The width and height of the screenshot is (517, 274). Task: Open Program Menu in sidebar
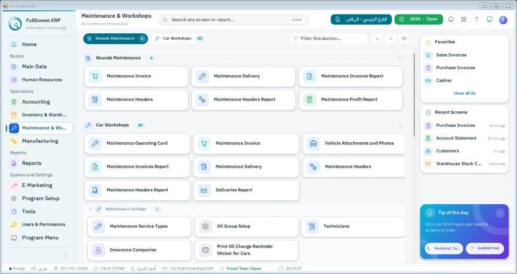pyautogui.click(x=39, y=237)
